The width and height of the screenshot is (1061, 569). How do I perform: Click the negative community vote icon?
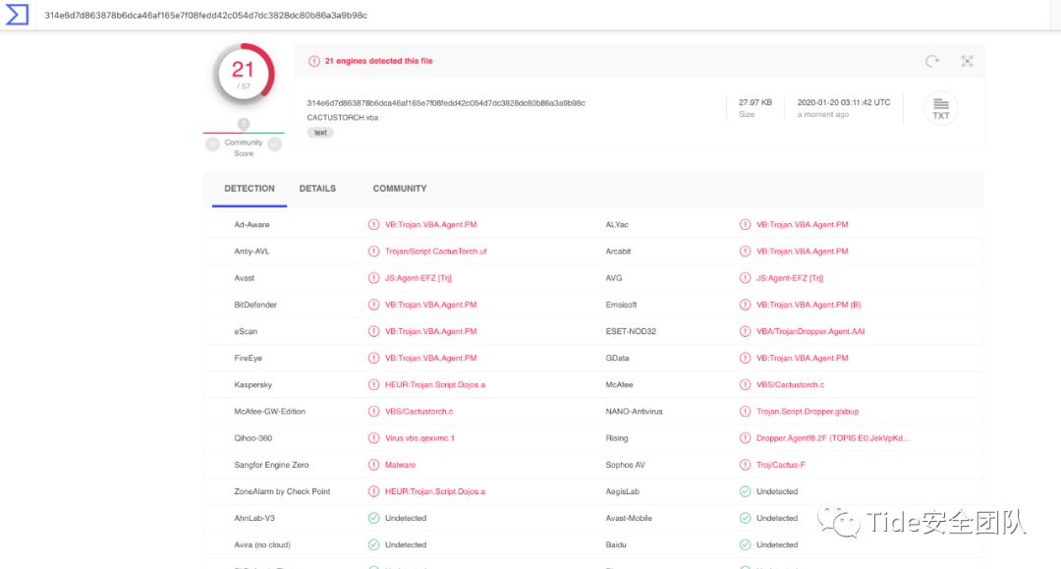point(212,144)
